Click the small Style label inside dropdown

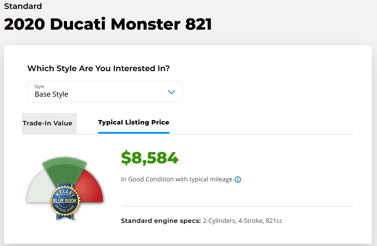(39, 87)
